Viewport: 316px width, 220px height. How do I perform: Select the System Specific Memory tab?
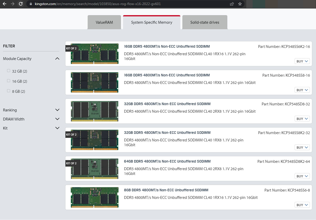(152, 22)
